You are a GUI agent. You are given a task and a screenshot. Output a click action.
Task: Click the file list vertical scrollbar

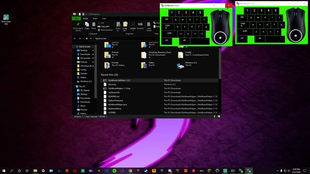click(x=219, y=63)
